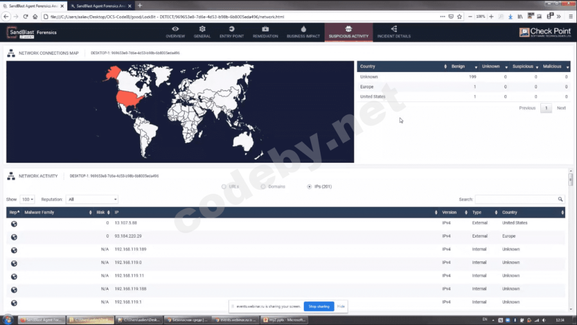Sort map table by Unknown column
Screen dimensions: 577x325
pos(494,66)
